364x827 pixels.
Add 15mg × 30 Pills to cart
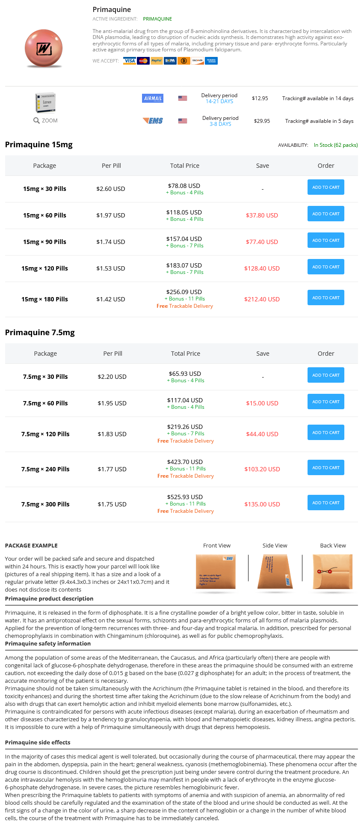pyautogui.click(x=326, y=187)
